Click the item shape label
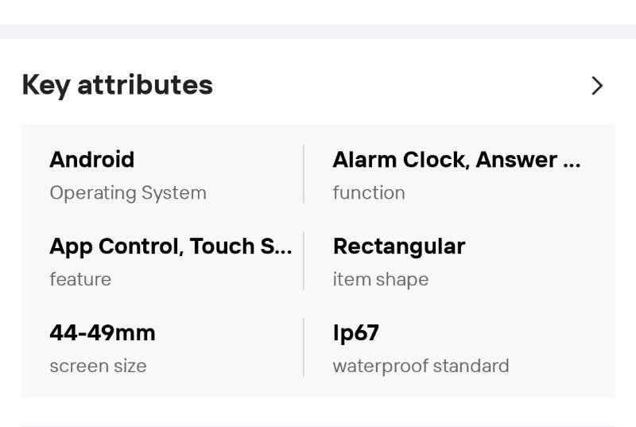This screenshot has width=636, height=427. click(x=381, y=280)
